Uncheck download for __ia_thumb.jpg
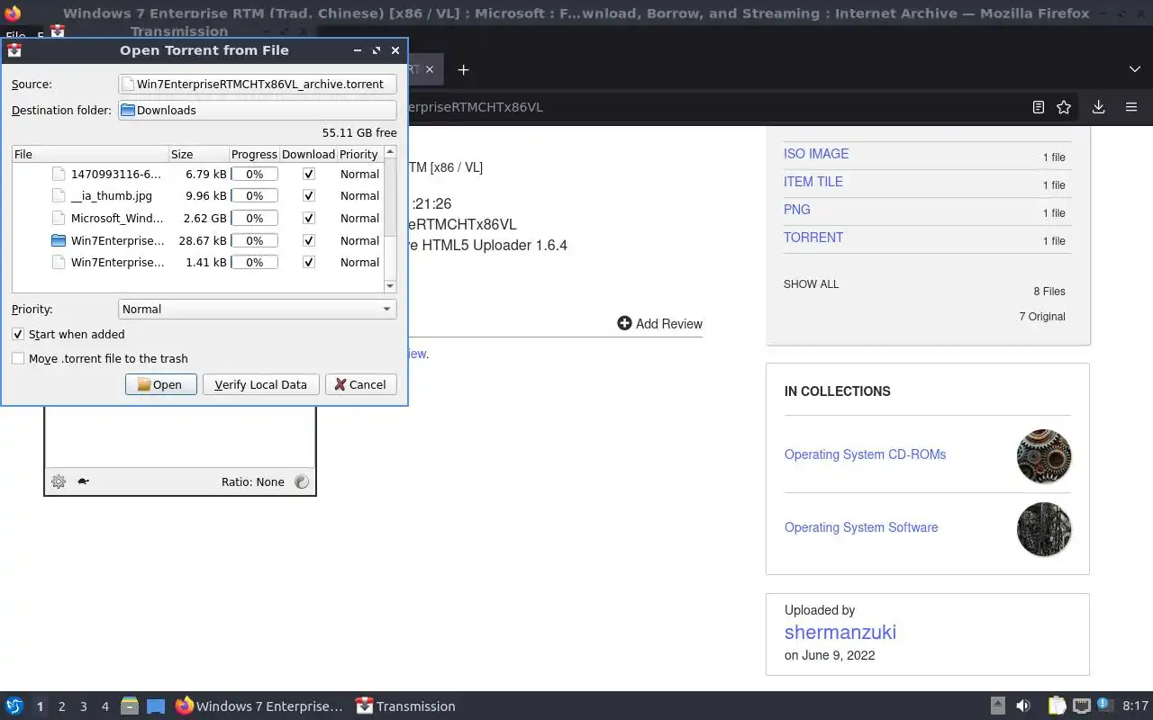The image size is (1153, 720). [309, 195]
